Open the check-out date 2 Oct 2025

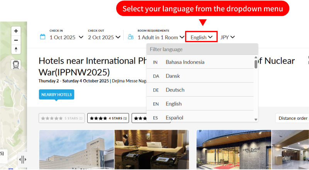[x=104, y=37]
